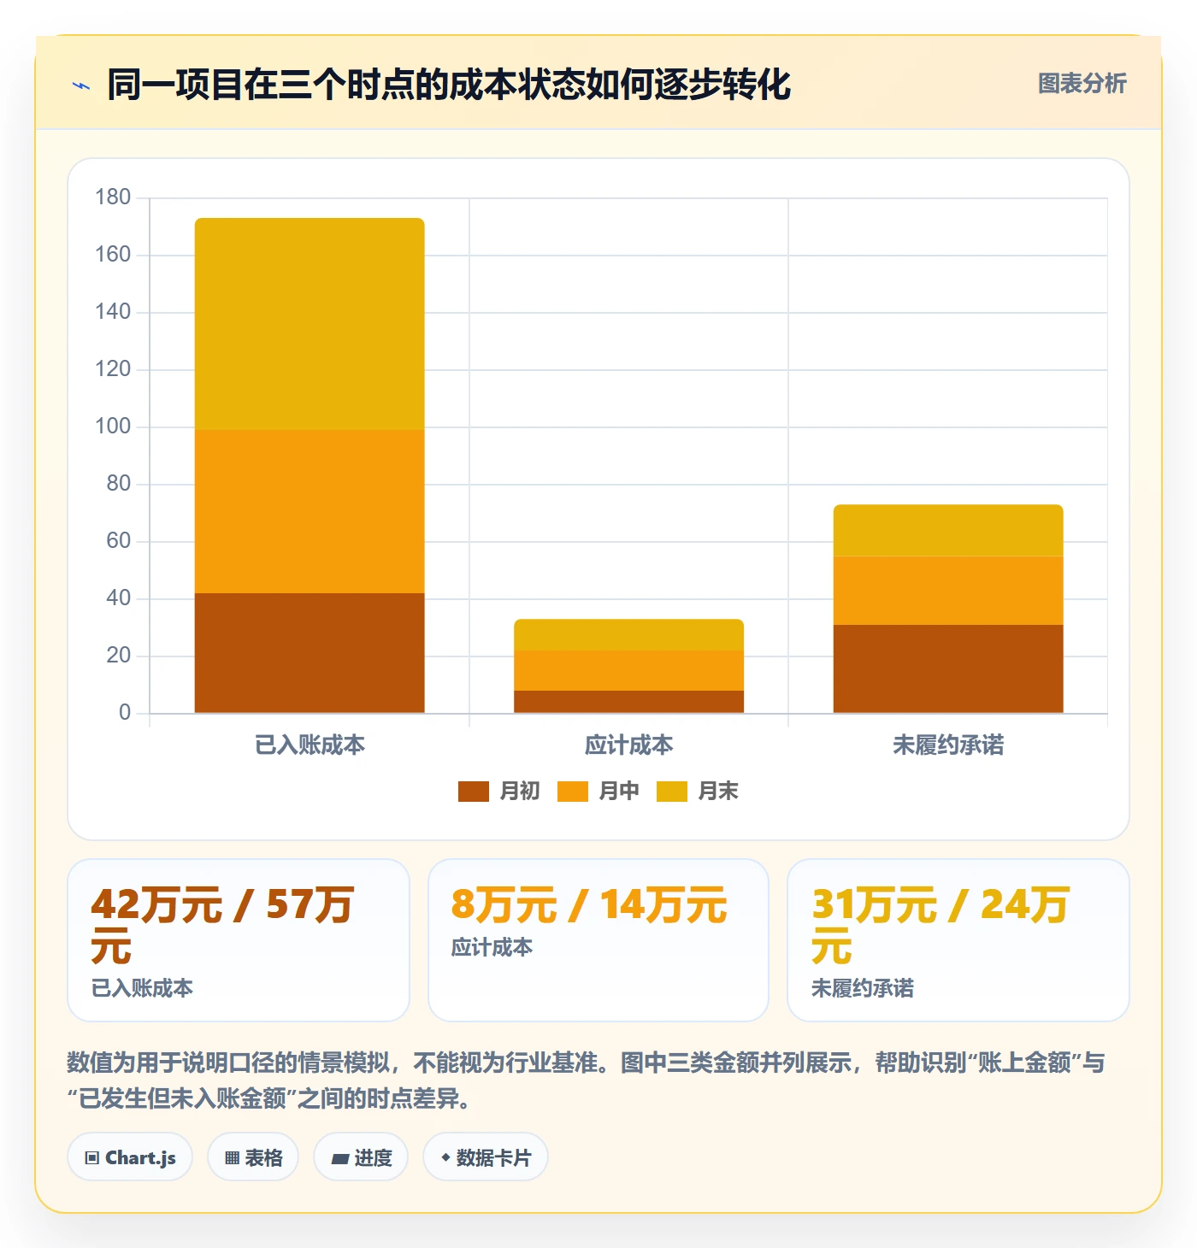Select the orange 月中 segment of 未履约承诺 bar
1197x1248 pixels.
click(x=948, y=591)
